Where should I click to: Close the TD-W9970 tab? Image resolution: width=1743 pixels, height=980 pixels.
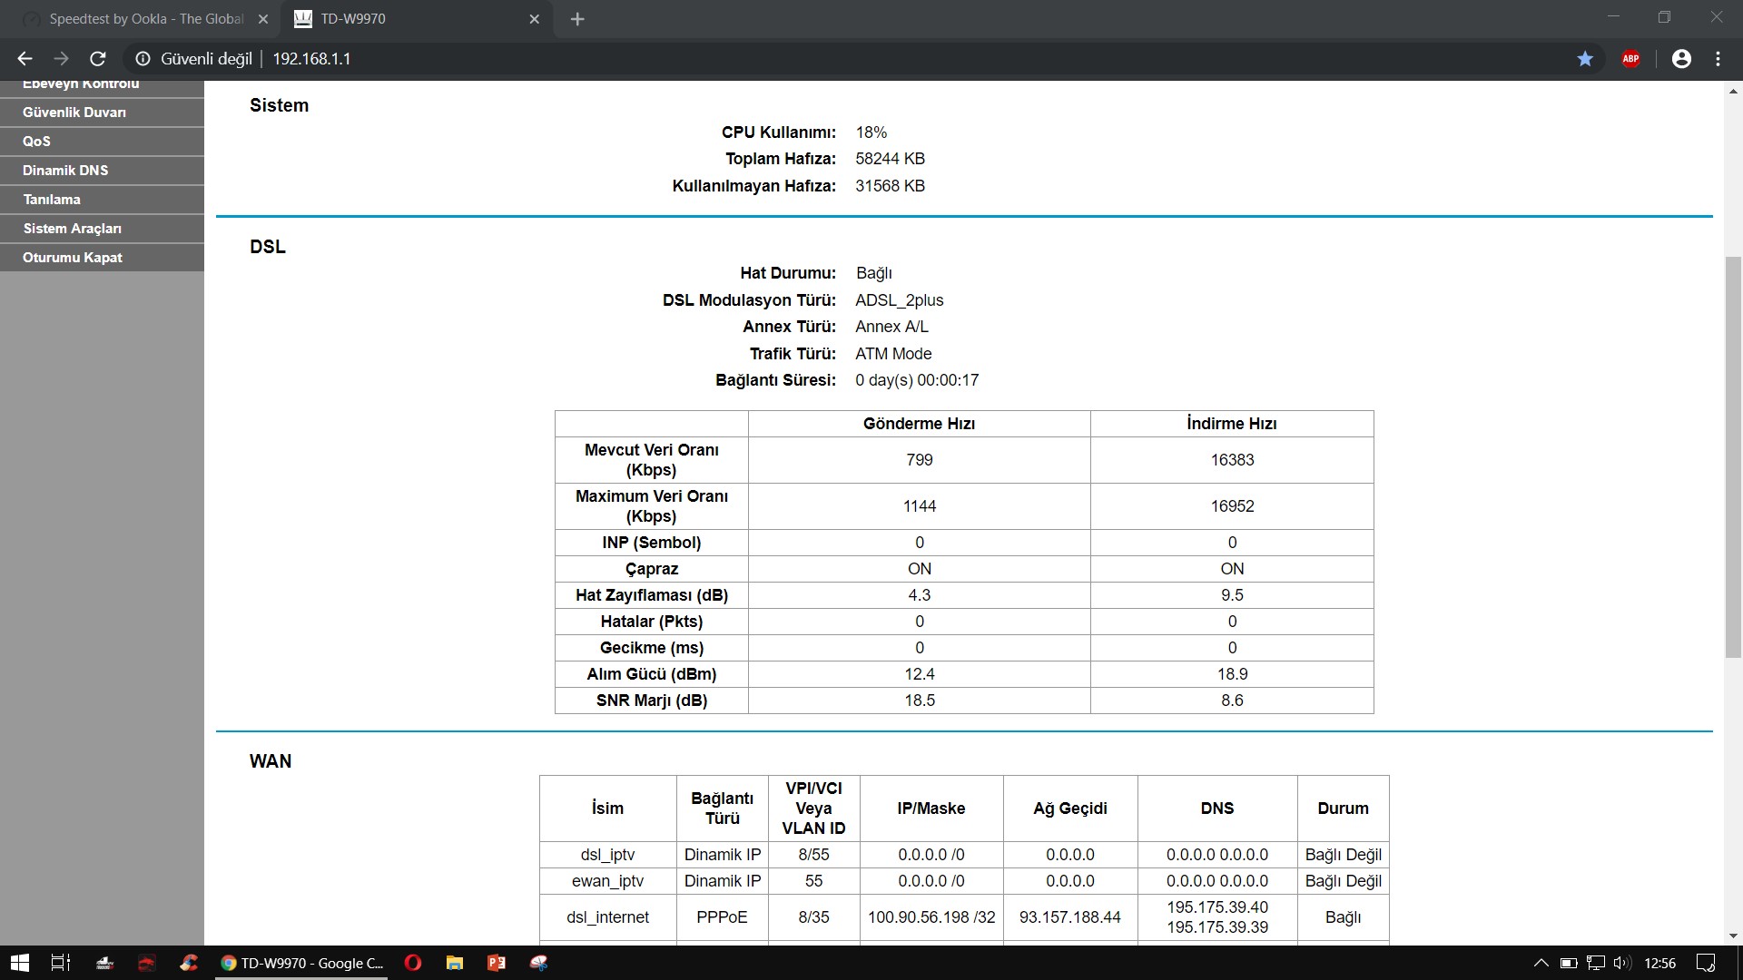click(x=535, y=19)
